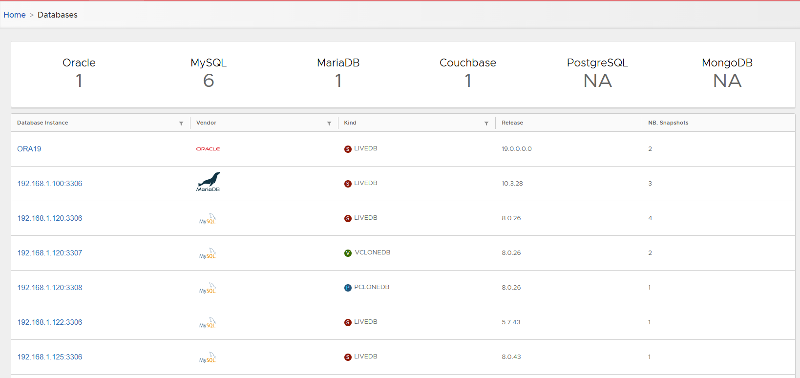Image resolution: width=800 pixels, height=378 pixels.
Task: Open the ORA19 database instance
Action: click(x=29, y=149)
